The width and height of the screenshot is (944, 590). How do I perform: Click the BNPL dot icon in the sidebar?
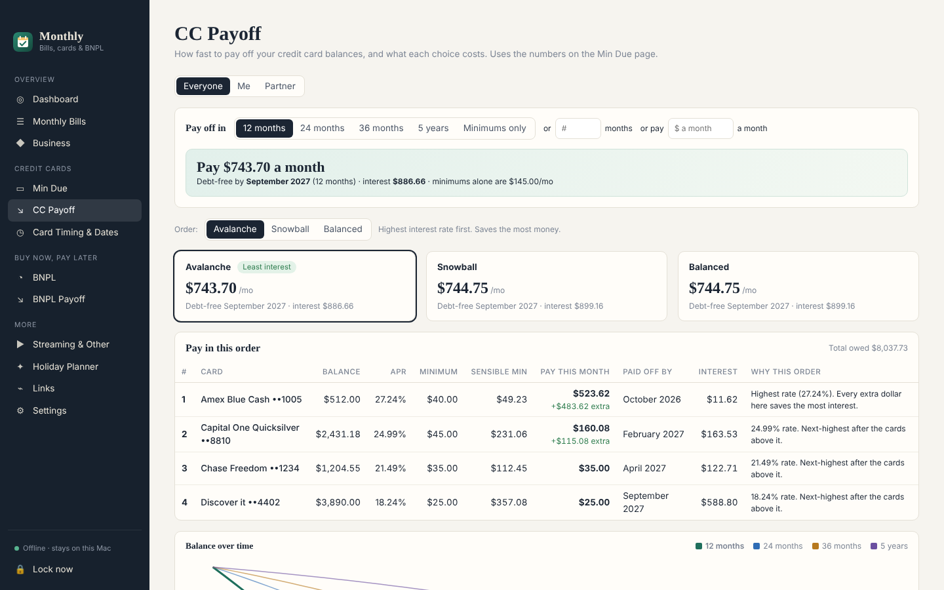coord(20,277)
